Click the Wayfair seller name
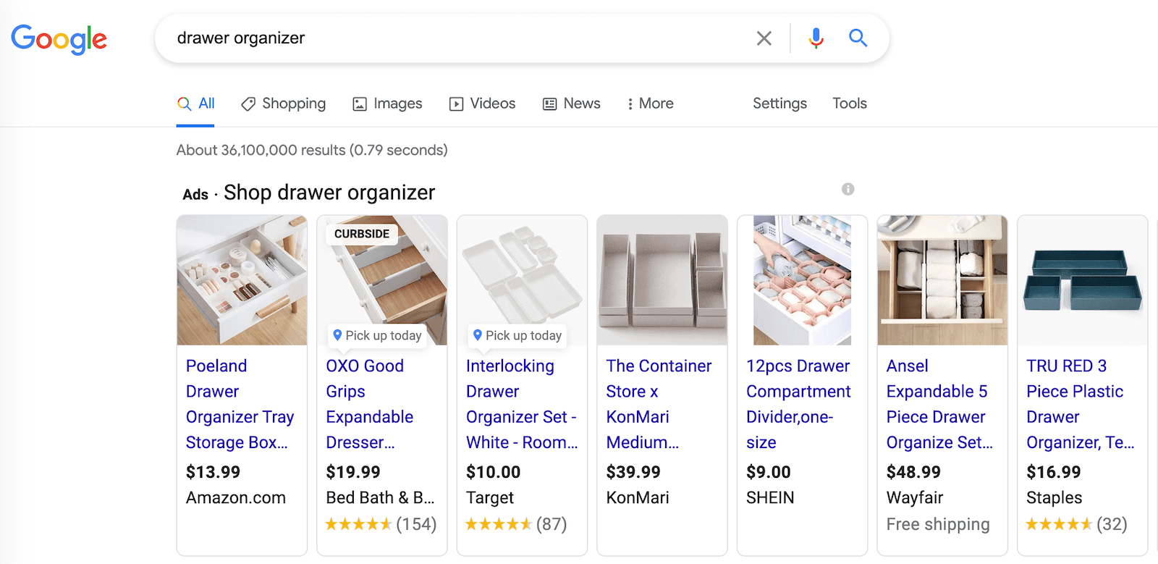 click(915, 497)
